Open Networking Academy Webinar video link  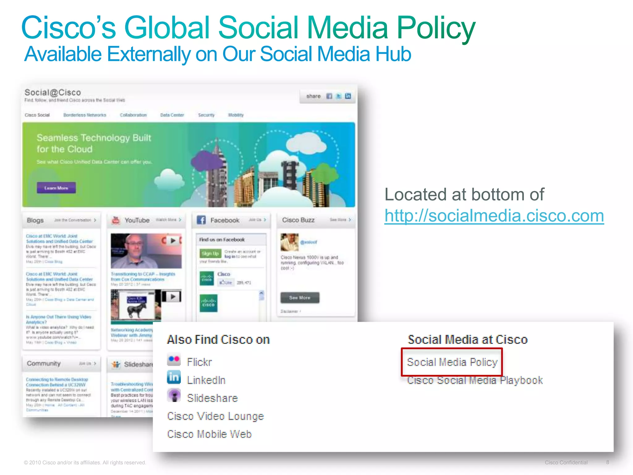[132, 332]
